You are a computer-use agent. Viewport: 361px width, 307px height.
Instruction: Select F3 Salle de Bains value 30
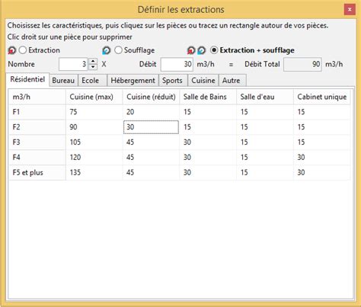point(208,142)
